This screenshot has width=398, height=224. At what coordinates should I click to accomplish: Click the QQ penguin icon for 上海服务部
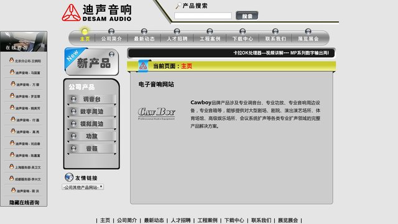pos(11,167)
